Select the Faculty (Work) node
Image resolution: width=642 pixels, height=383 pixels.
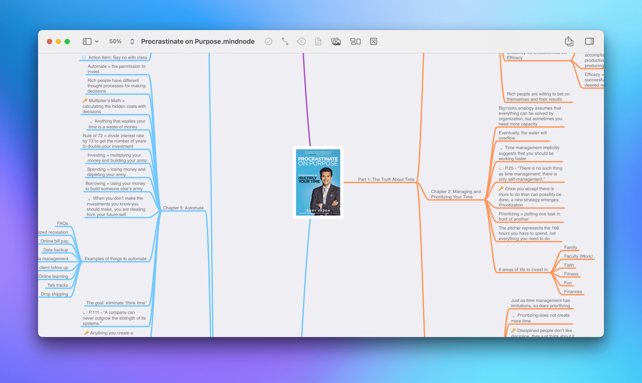coord(578,256)
